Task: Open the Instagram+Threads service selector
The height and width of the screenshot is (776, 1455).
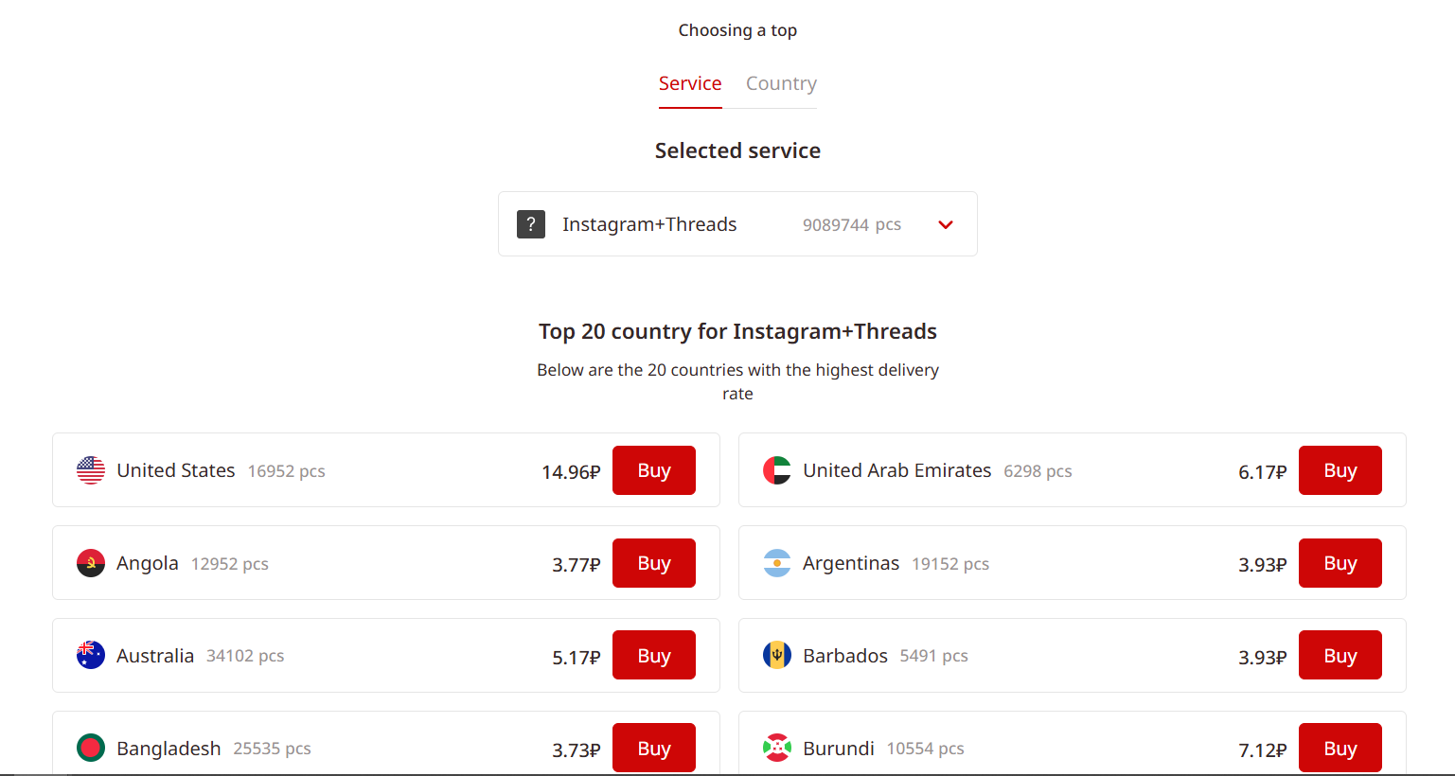Action: [x=737, y=224]
